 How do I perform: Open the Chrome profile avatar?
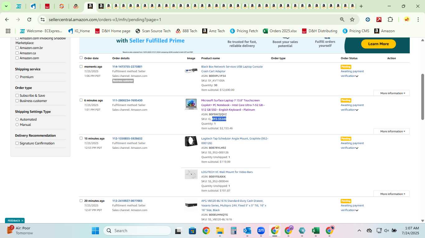point(407,20)
